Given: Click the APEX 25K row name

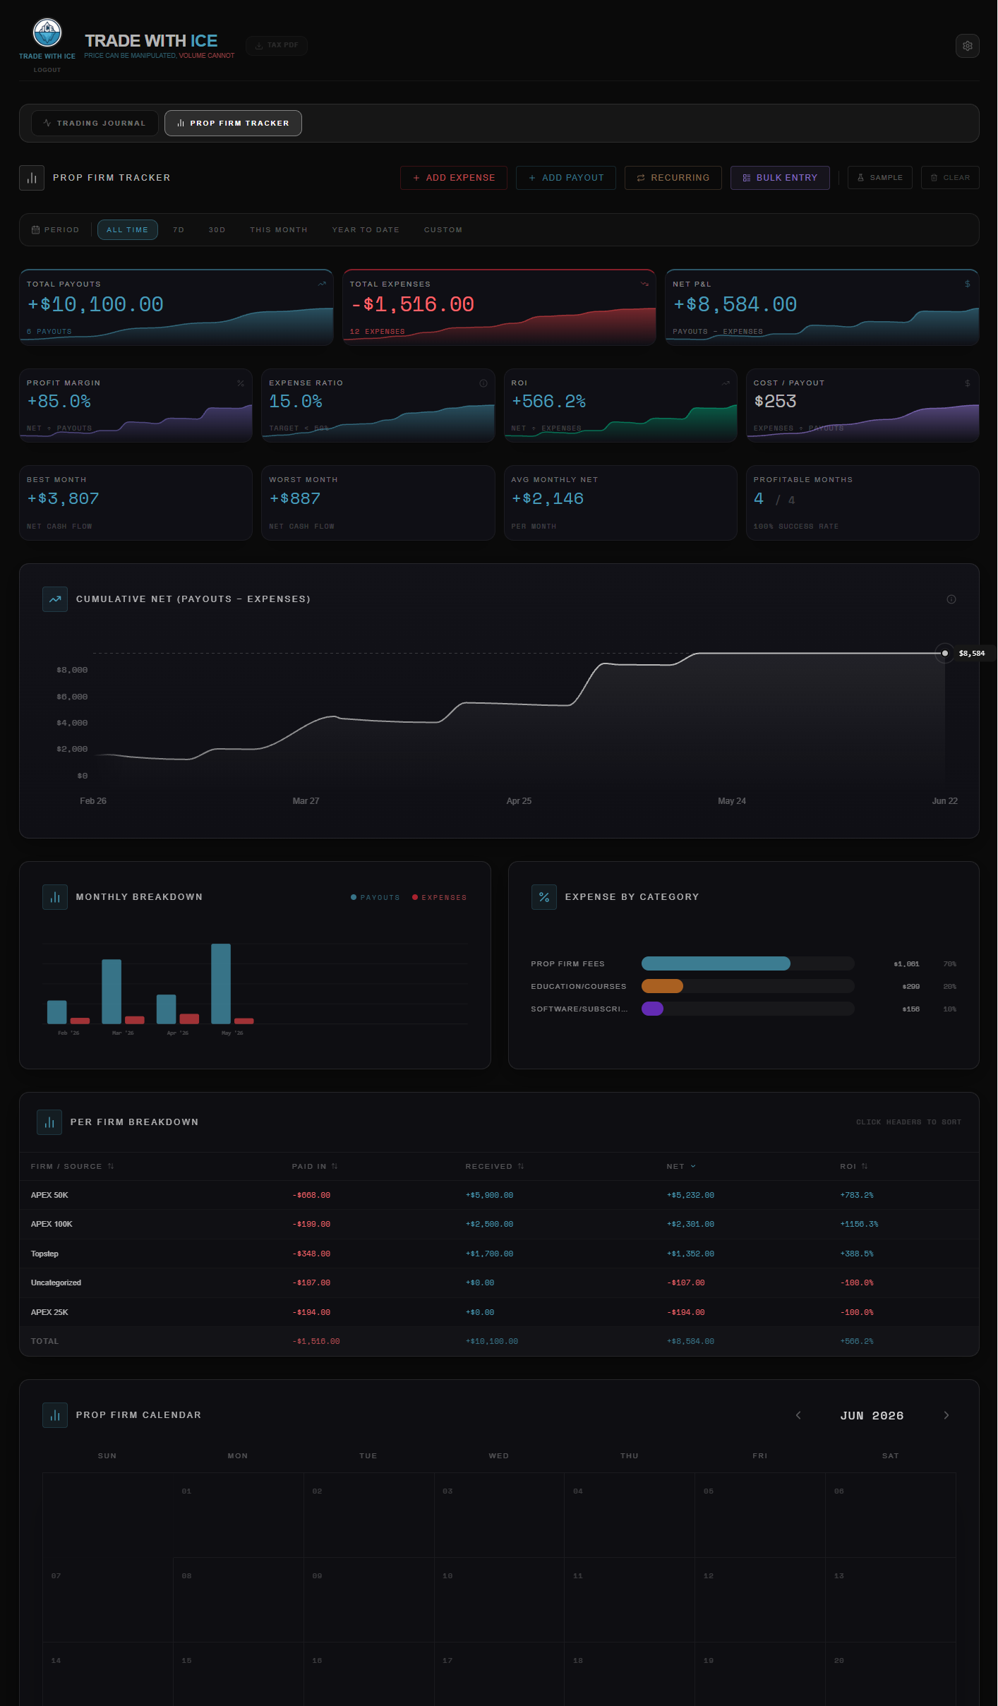Looking at the screenshot, I should pyautogui.click(x=49, y=1313).
